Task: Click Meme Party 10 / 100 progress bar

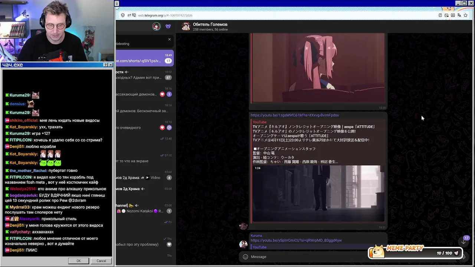Action: pos(416,253)
